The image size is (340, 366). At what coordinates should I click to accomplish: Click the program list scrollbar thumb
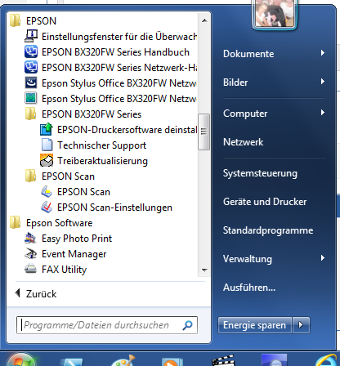pyautogui.click(x=204, y=132)
